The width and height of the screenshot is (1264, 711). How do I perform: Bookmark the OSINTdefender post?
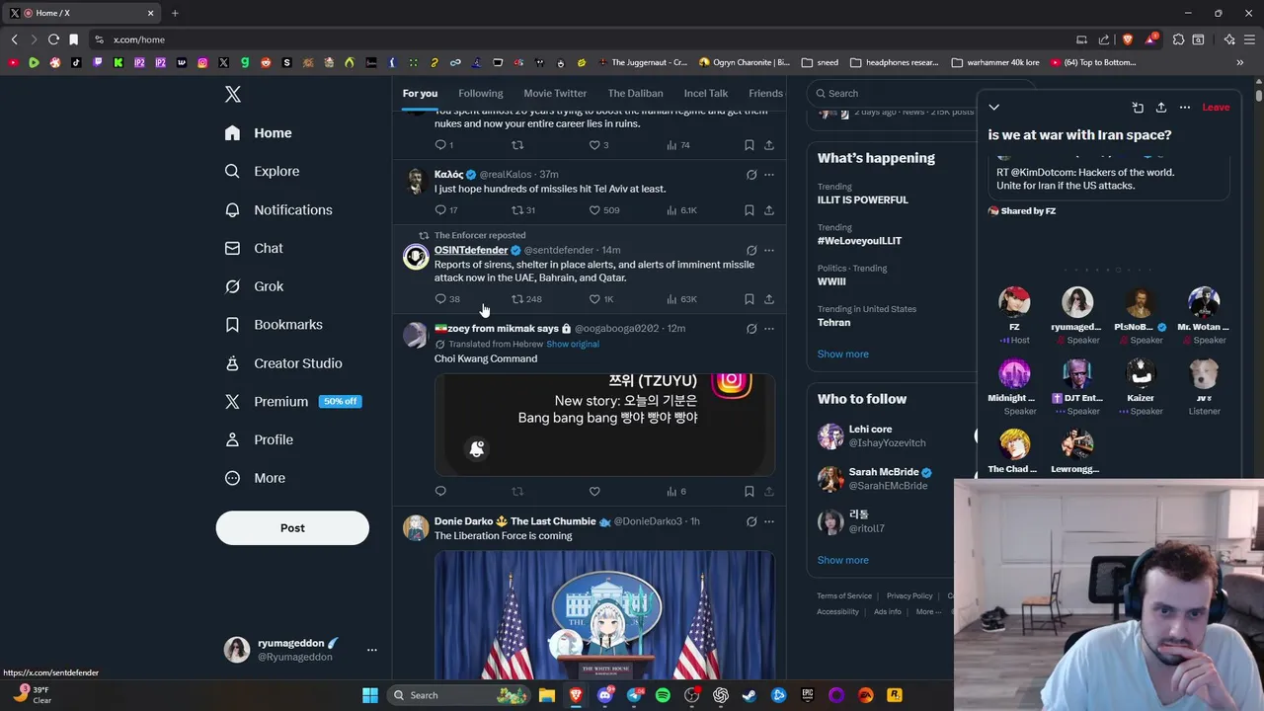tap(750, 298)
